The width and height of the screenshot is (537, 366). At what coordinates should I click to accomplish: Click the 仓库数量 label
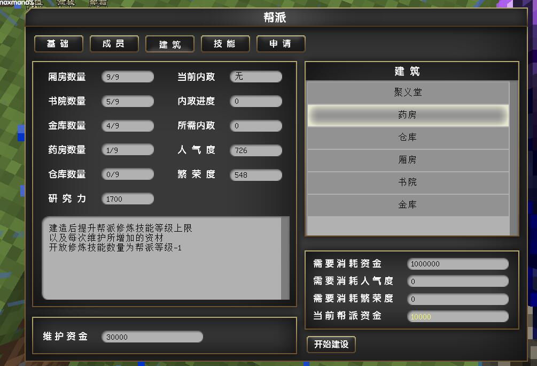[x=67, y=174]
